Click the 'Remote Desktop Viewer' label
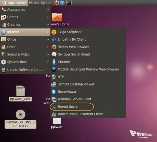The height and width of the screenshot is (142, 157). coord(76,84)
